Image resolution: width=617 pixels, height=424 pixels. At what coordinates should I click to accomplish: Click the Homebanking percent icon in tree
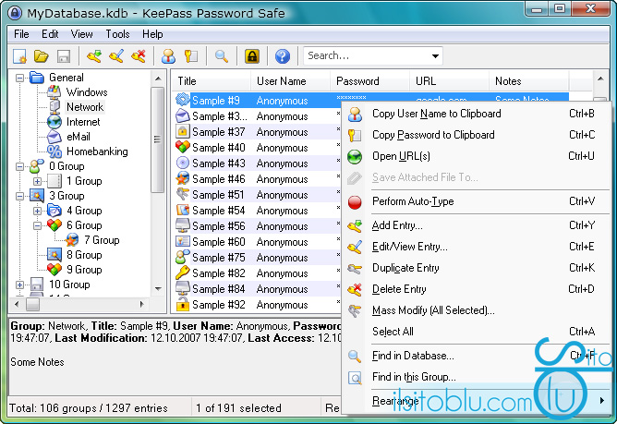coord(54,151)
